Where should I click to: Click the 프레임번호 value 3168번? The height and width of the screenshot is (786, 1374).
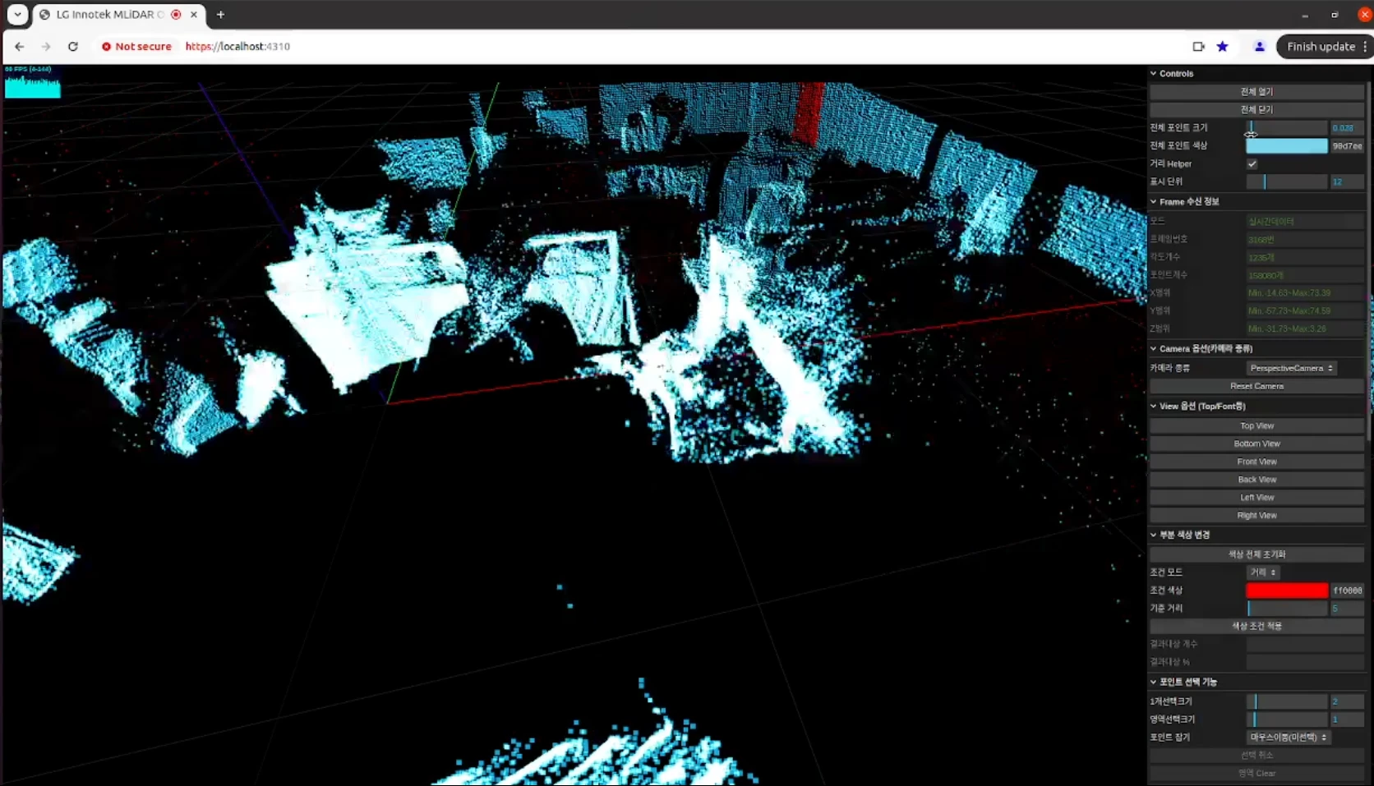point(1305,240)
